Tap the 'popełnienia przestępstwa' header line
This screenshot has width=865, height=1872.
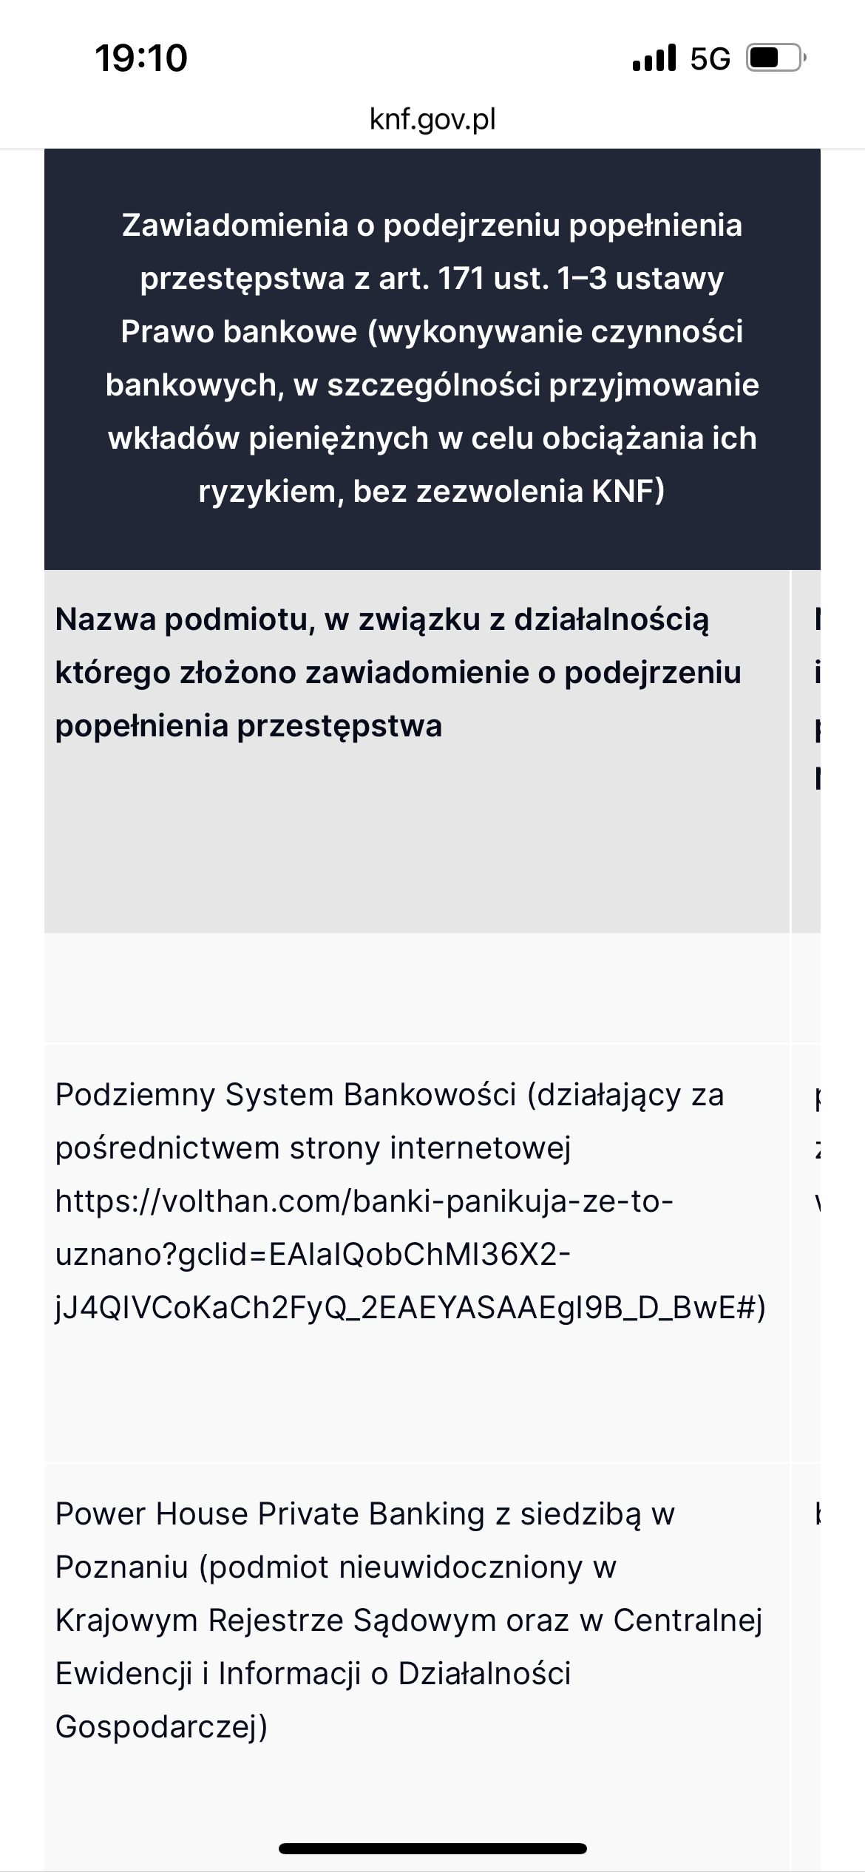(x=248, y=726)
